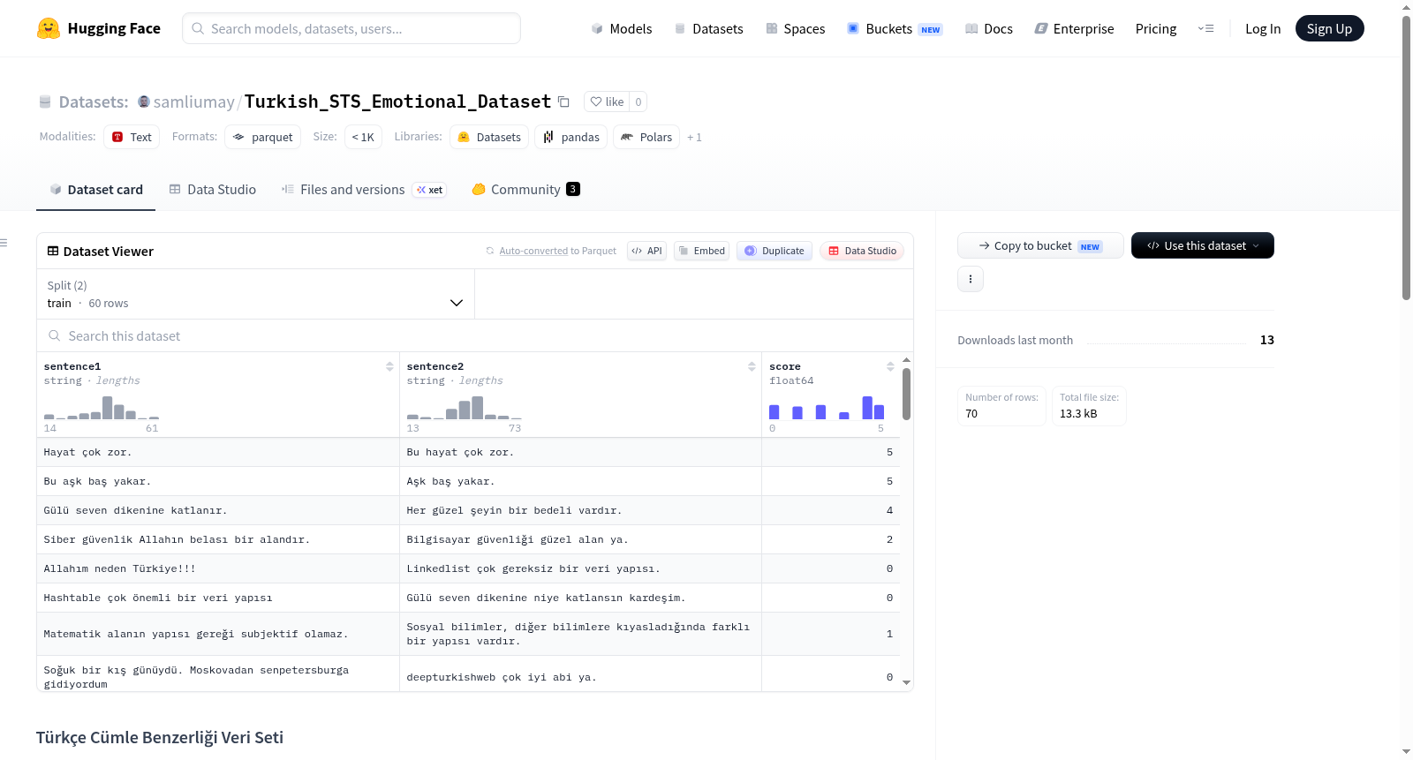The image size is (1413, 760).
Task: Go to Spaces in top navigation
Action: click(x=796, y=29)
